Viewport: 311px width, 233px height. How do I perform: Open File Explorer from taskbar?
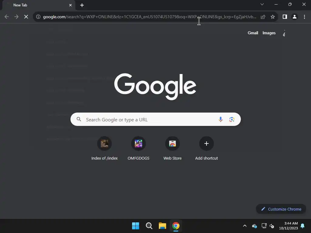(x=162, y=226)
